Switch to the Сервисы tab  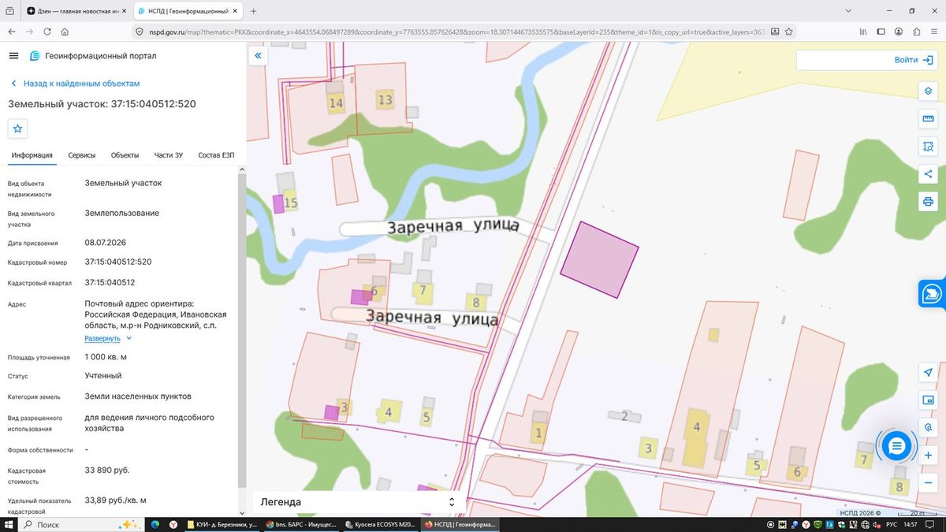coord(82,155)
